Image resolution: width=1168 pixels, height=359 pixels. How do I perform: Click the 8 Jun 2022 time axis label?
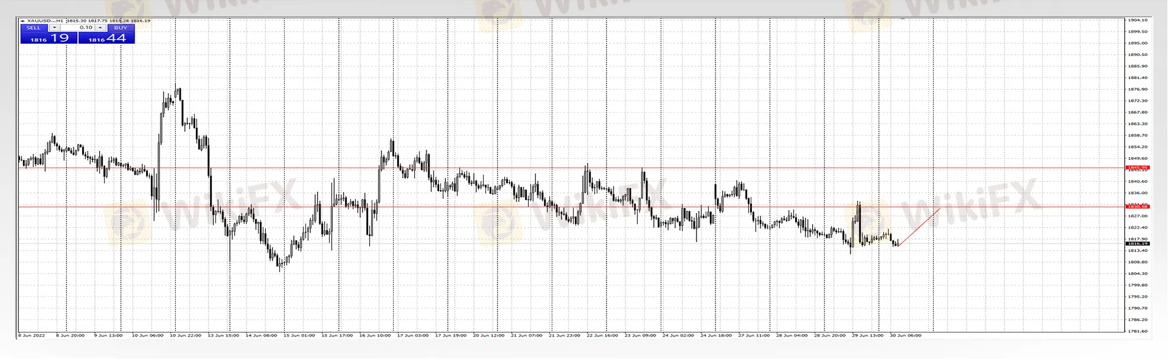coord(32,335)
